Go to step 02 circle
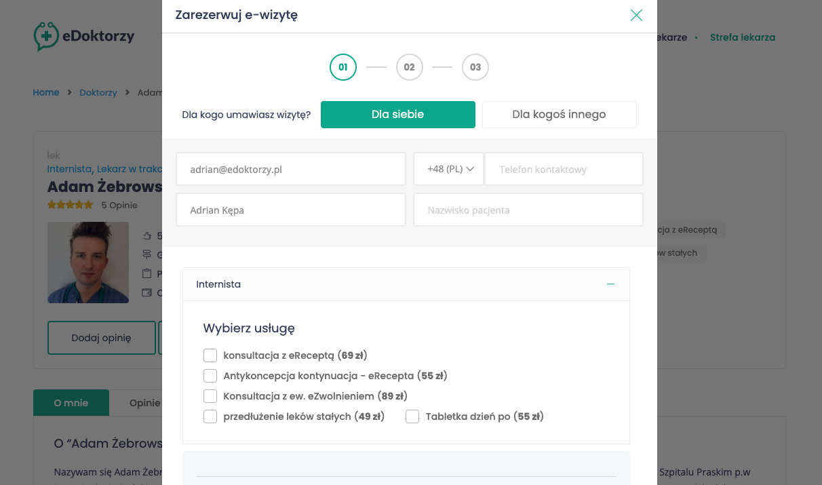This screenshot has height=485, width=822. pyautogui.click(x=409, y=67)
